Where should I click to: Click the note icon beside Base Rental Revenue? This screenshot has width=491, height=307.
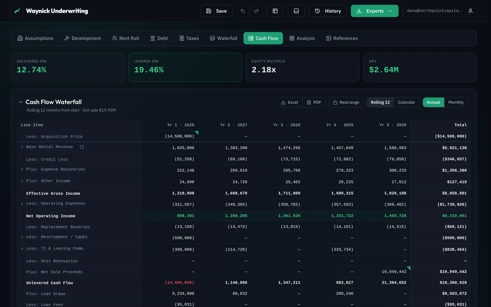(x=82, y=147)
